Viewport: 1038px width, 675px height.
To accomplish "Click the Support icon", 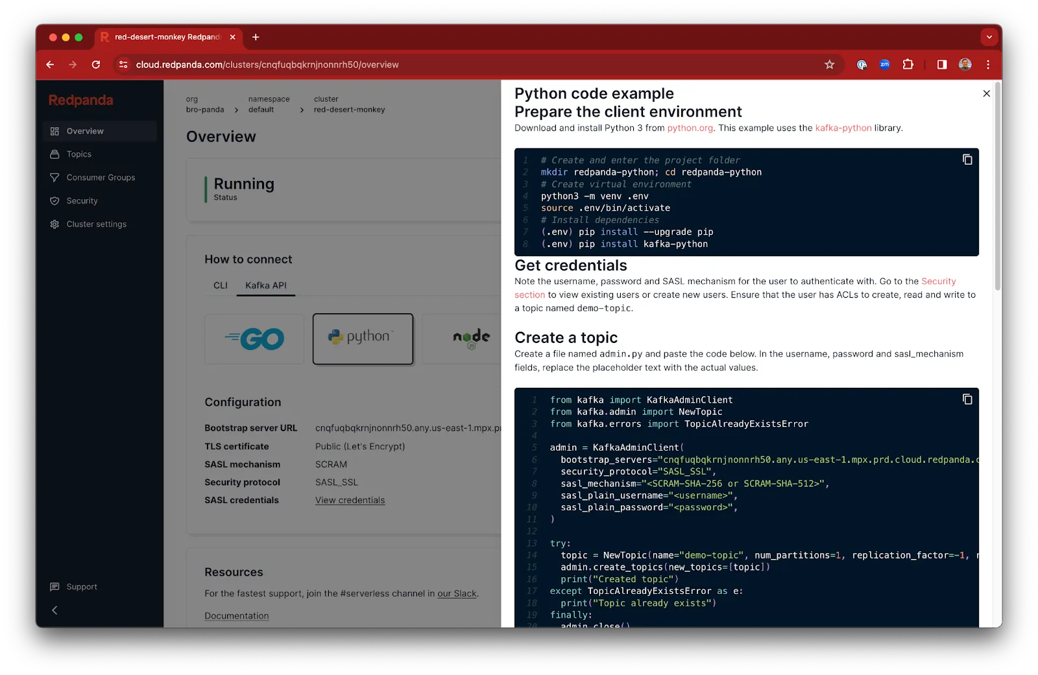I will click(55, 586).
